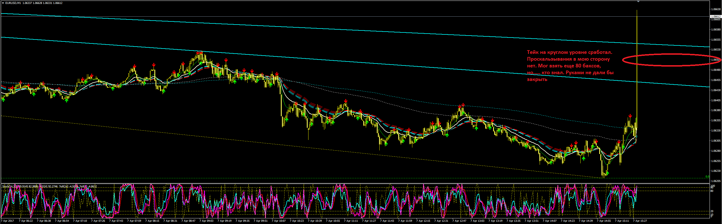Select the %R(3) -4.8632 indicator label

[88, 186]
